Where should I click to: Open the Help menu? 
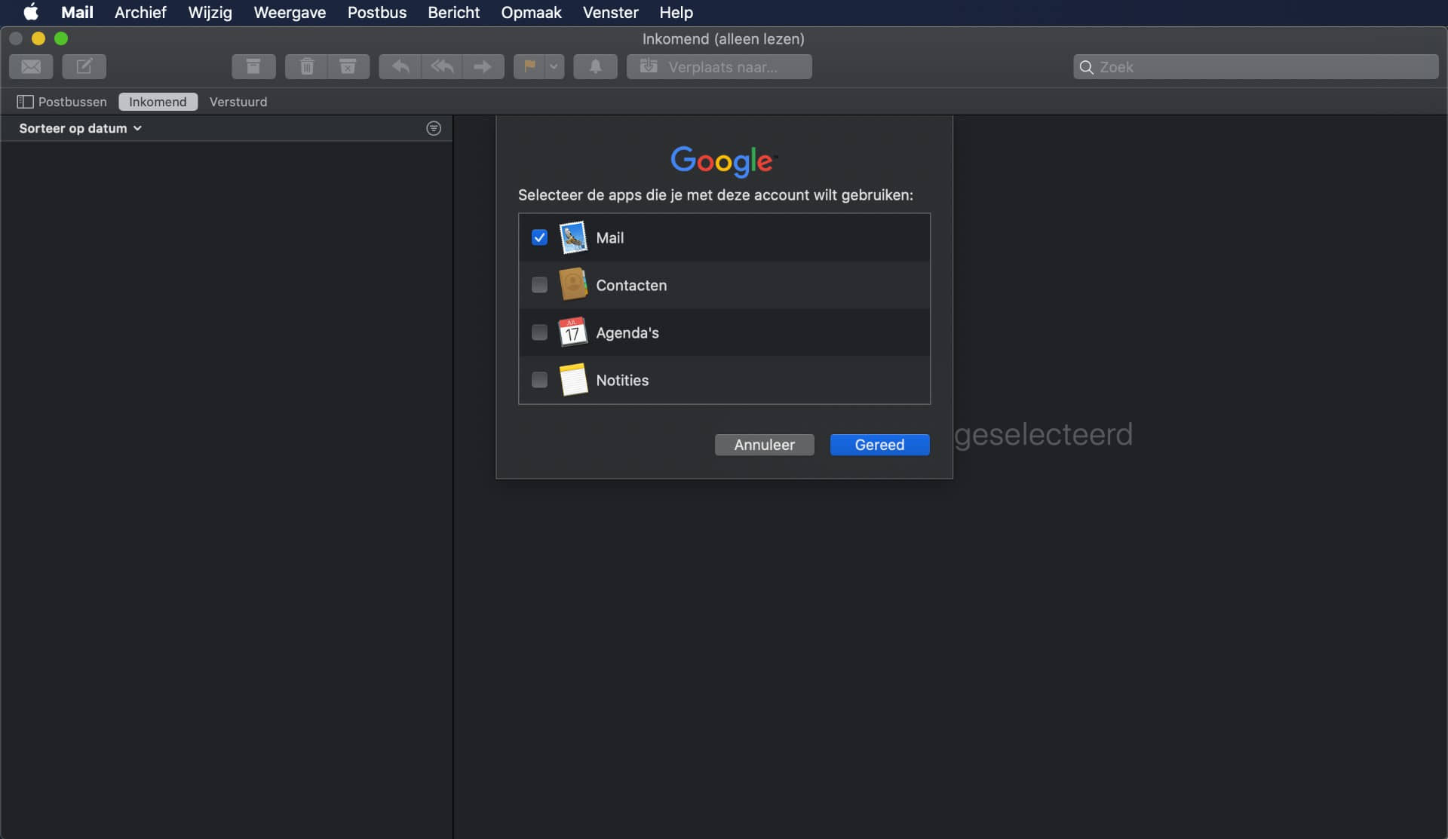[676, 12]
